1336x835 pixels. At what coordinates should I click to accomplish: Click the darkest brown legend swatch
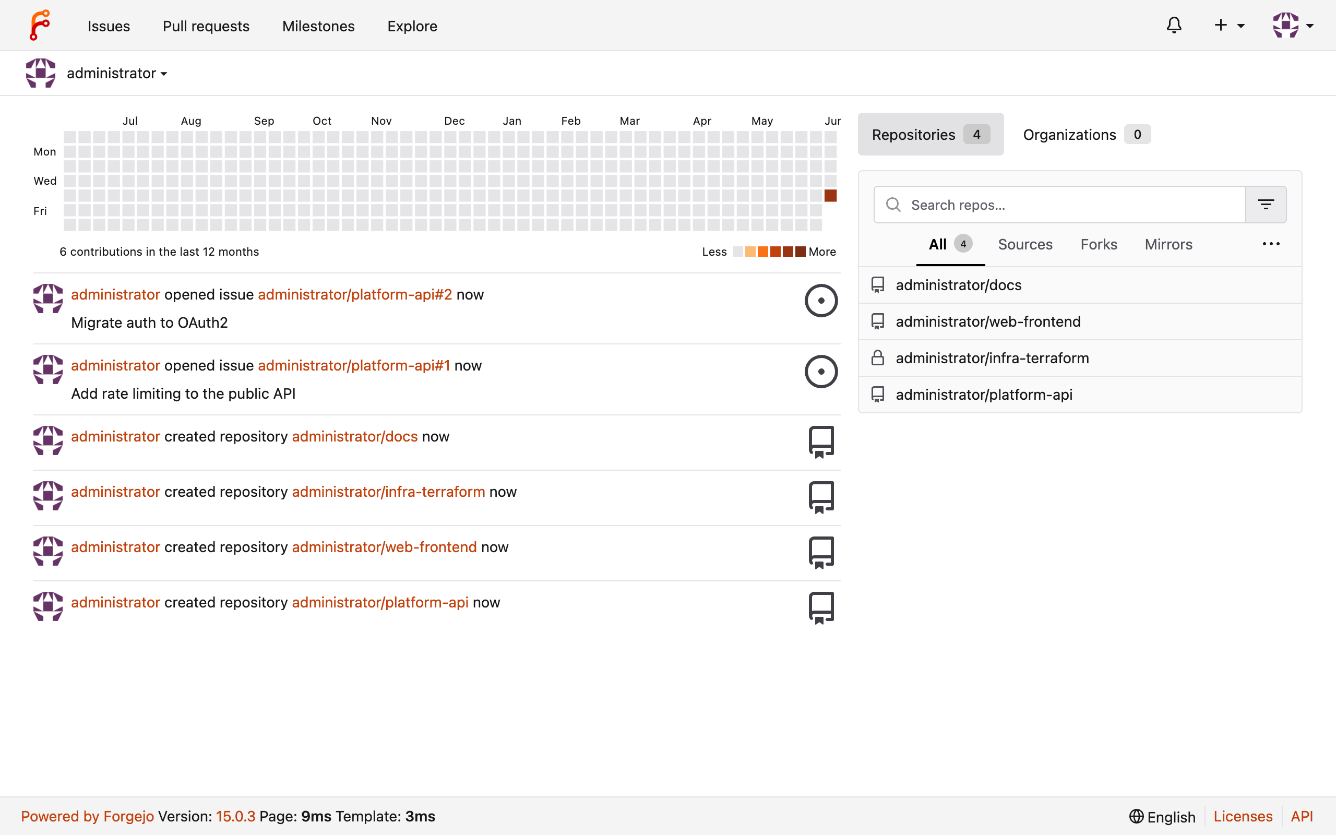800,252
